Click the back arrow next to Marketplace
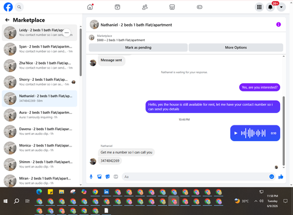 click(7, 20)
